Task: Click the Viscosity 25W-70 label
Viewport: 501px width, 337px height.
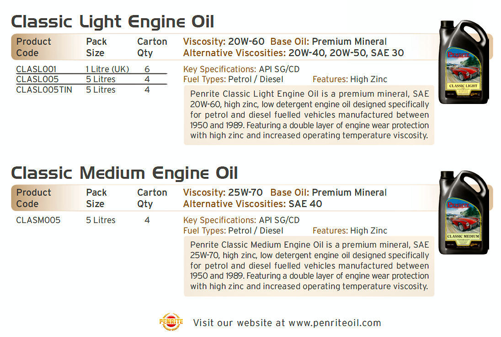Action: click(x=223, y=192)
